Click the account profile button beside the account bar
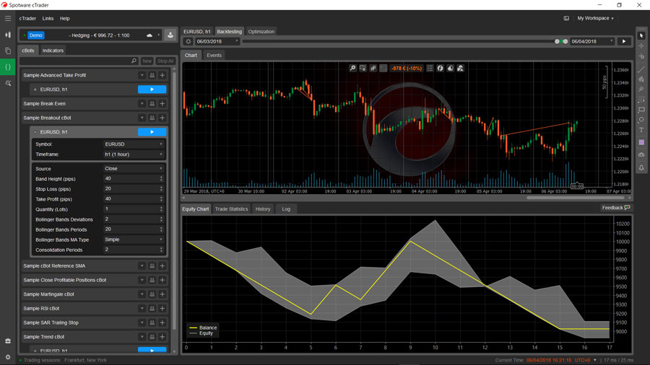 tap(170, 35)
